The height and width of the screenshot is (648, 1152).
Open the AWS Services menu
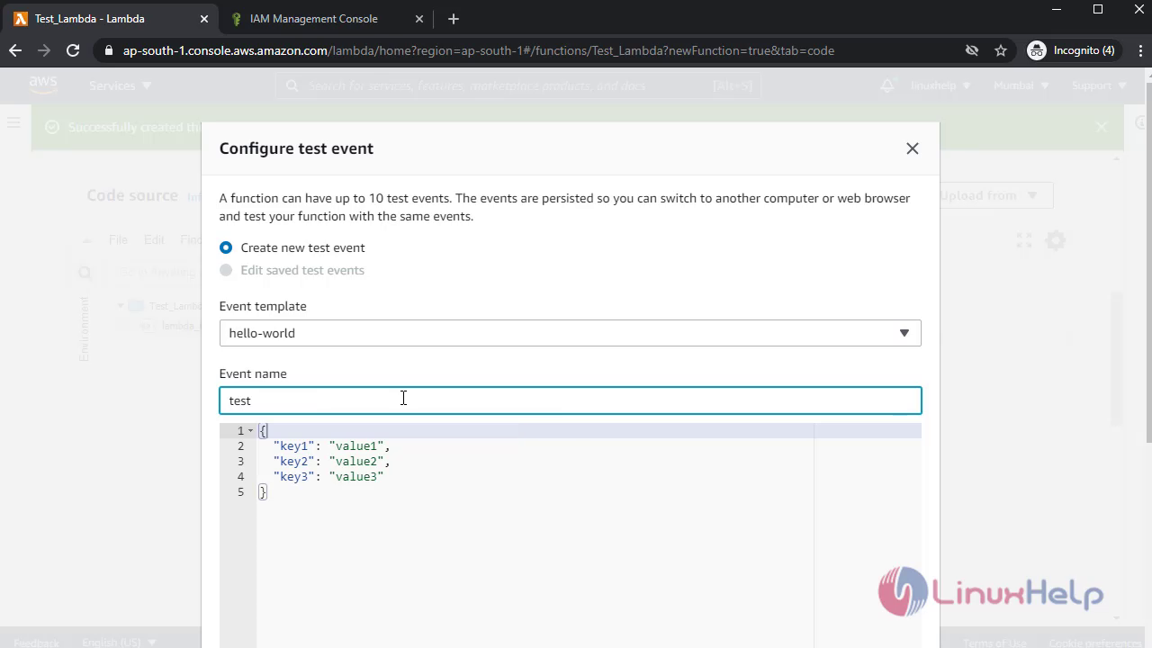pos(120,85)
